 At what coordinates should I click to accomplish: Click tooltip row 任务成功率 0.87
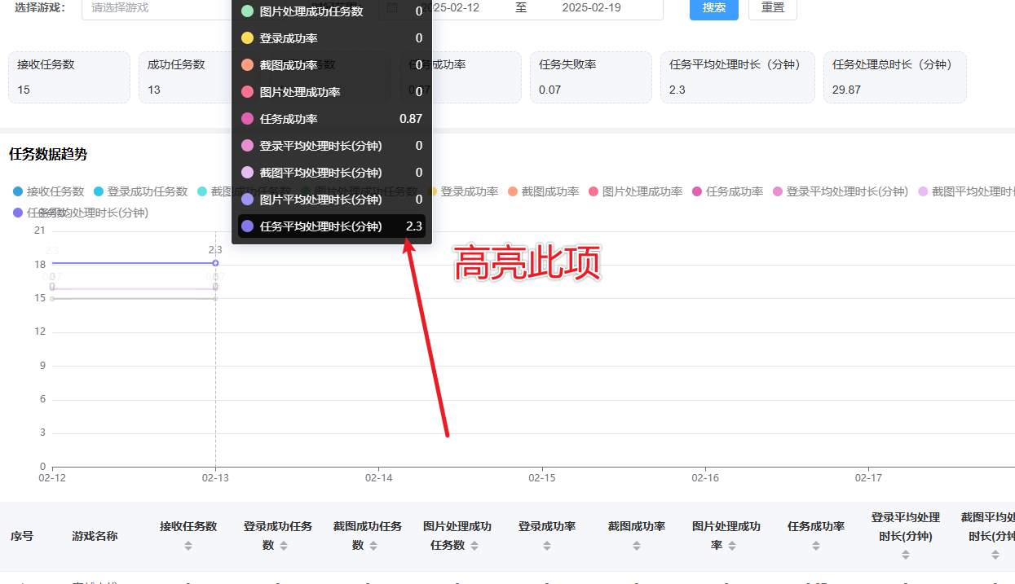(332, 119)
